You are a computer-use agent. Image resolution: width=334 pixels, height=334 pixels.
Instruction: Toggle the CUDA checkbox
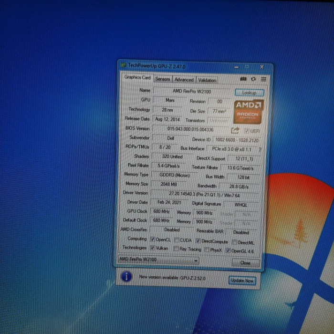pyautogui.click(x=177, y=240)
